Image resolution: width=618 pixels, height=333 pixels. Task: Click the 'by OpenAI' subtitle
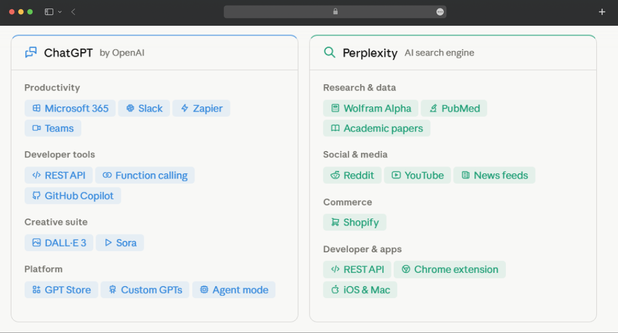coord(122,53)
